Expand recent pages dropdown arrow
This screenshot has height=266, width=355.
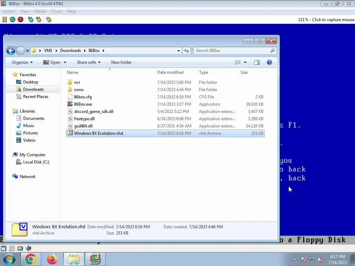(27, 51)
